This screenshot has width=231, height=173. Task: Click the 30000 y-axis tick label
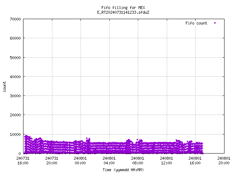coord(15,96)
